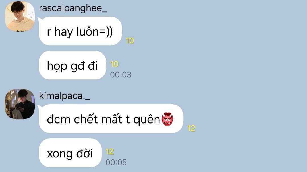307x172 pixels.
Task: Click the kimalpaca._ username label
Action: click(65, 96)
